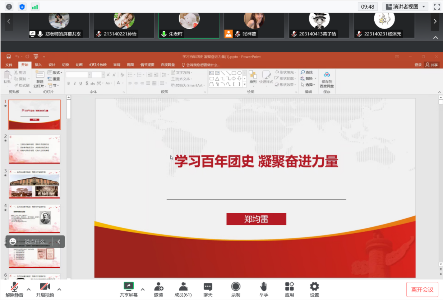Click the invite participants icon

158,289
